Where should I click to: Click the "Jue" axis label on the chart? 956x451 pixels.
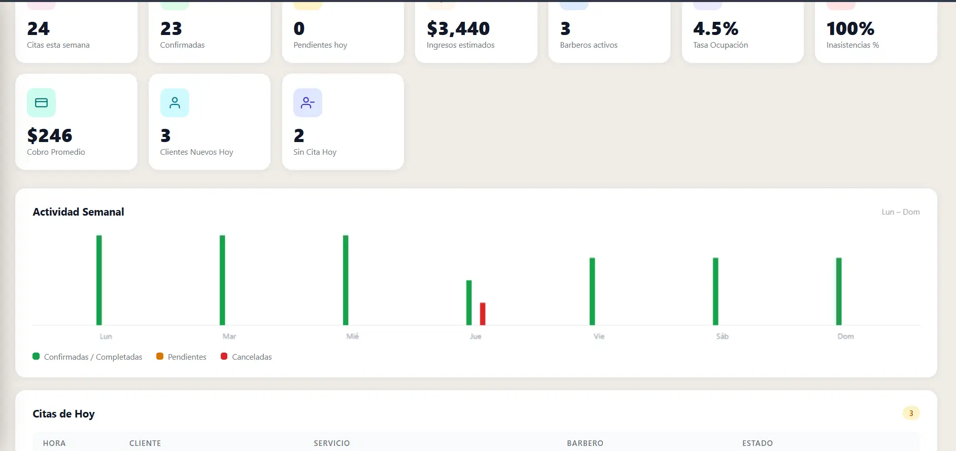coord(475,336)
